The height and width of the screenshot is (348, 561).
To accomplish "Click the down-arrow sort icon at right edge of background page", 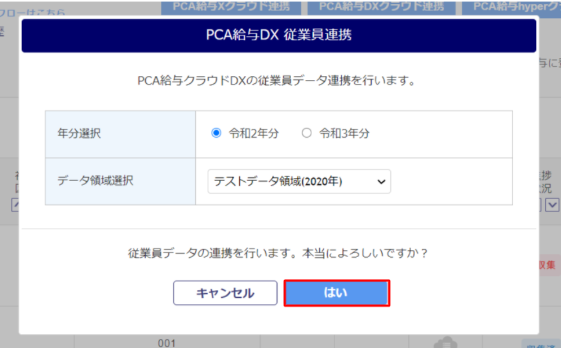I will [x=552, y=205].
